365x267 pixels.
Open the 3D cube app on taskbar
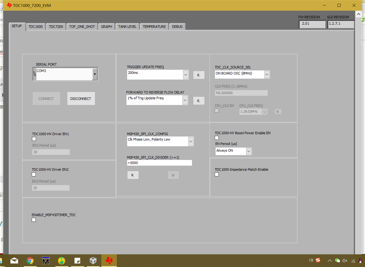(x=93, y=261)
